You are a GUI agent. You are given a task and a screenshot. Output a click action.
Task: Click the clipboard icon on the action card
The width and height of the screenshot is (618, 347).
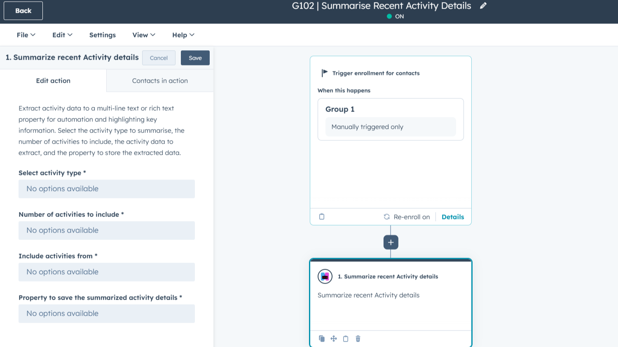346,339
